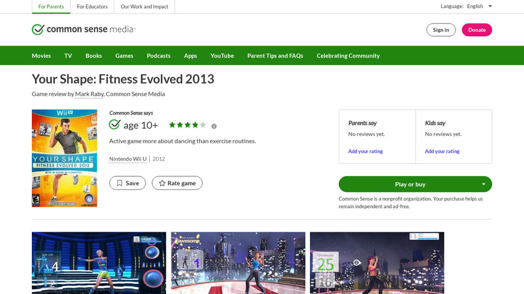Open the YouTube menu

(x=222, y=55)
